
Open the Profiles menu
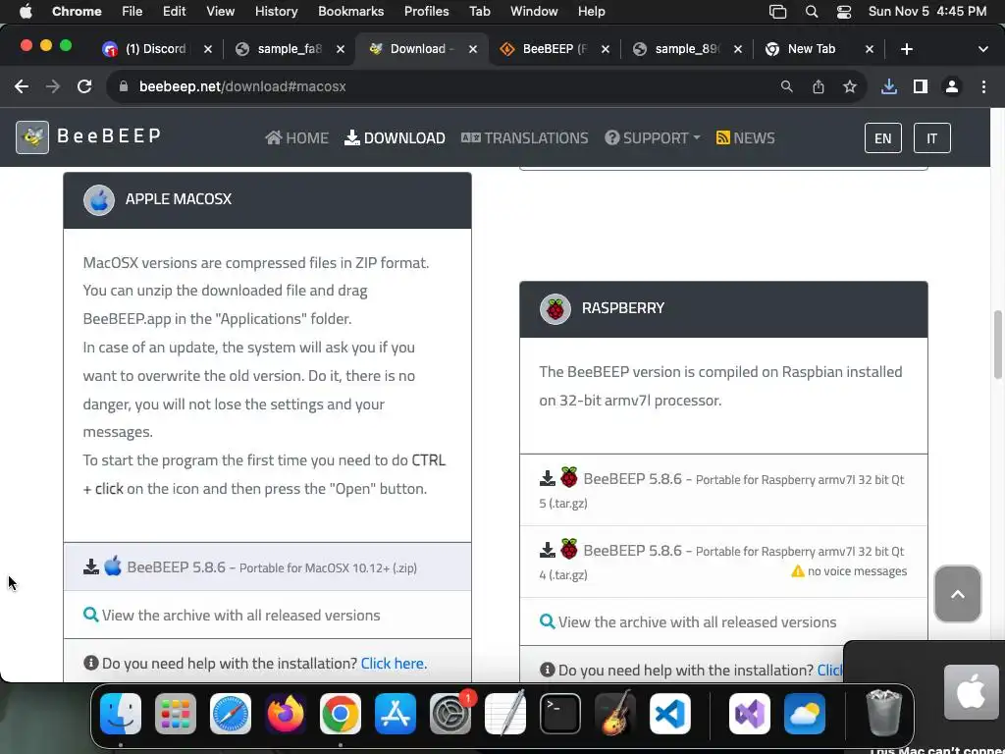pos(426,11)
